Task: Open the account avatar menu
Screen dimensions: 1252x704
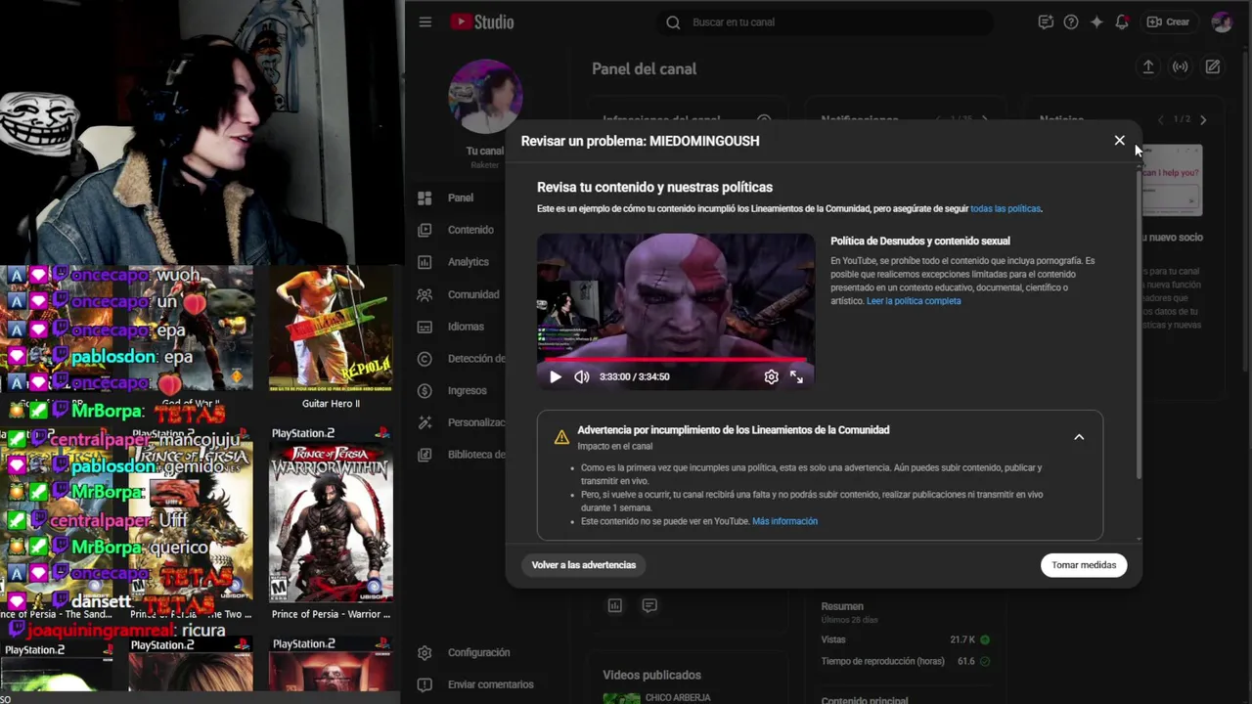Action: 1222,22
